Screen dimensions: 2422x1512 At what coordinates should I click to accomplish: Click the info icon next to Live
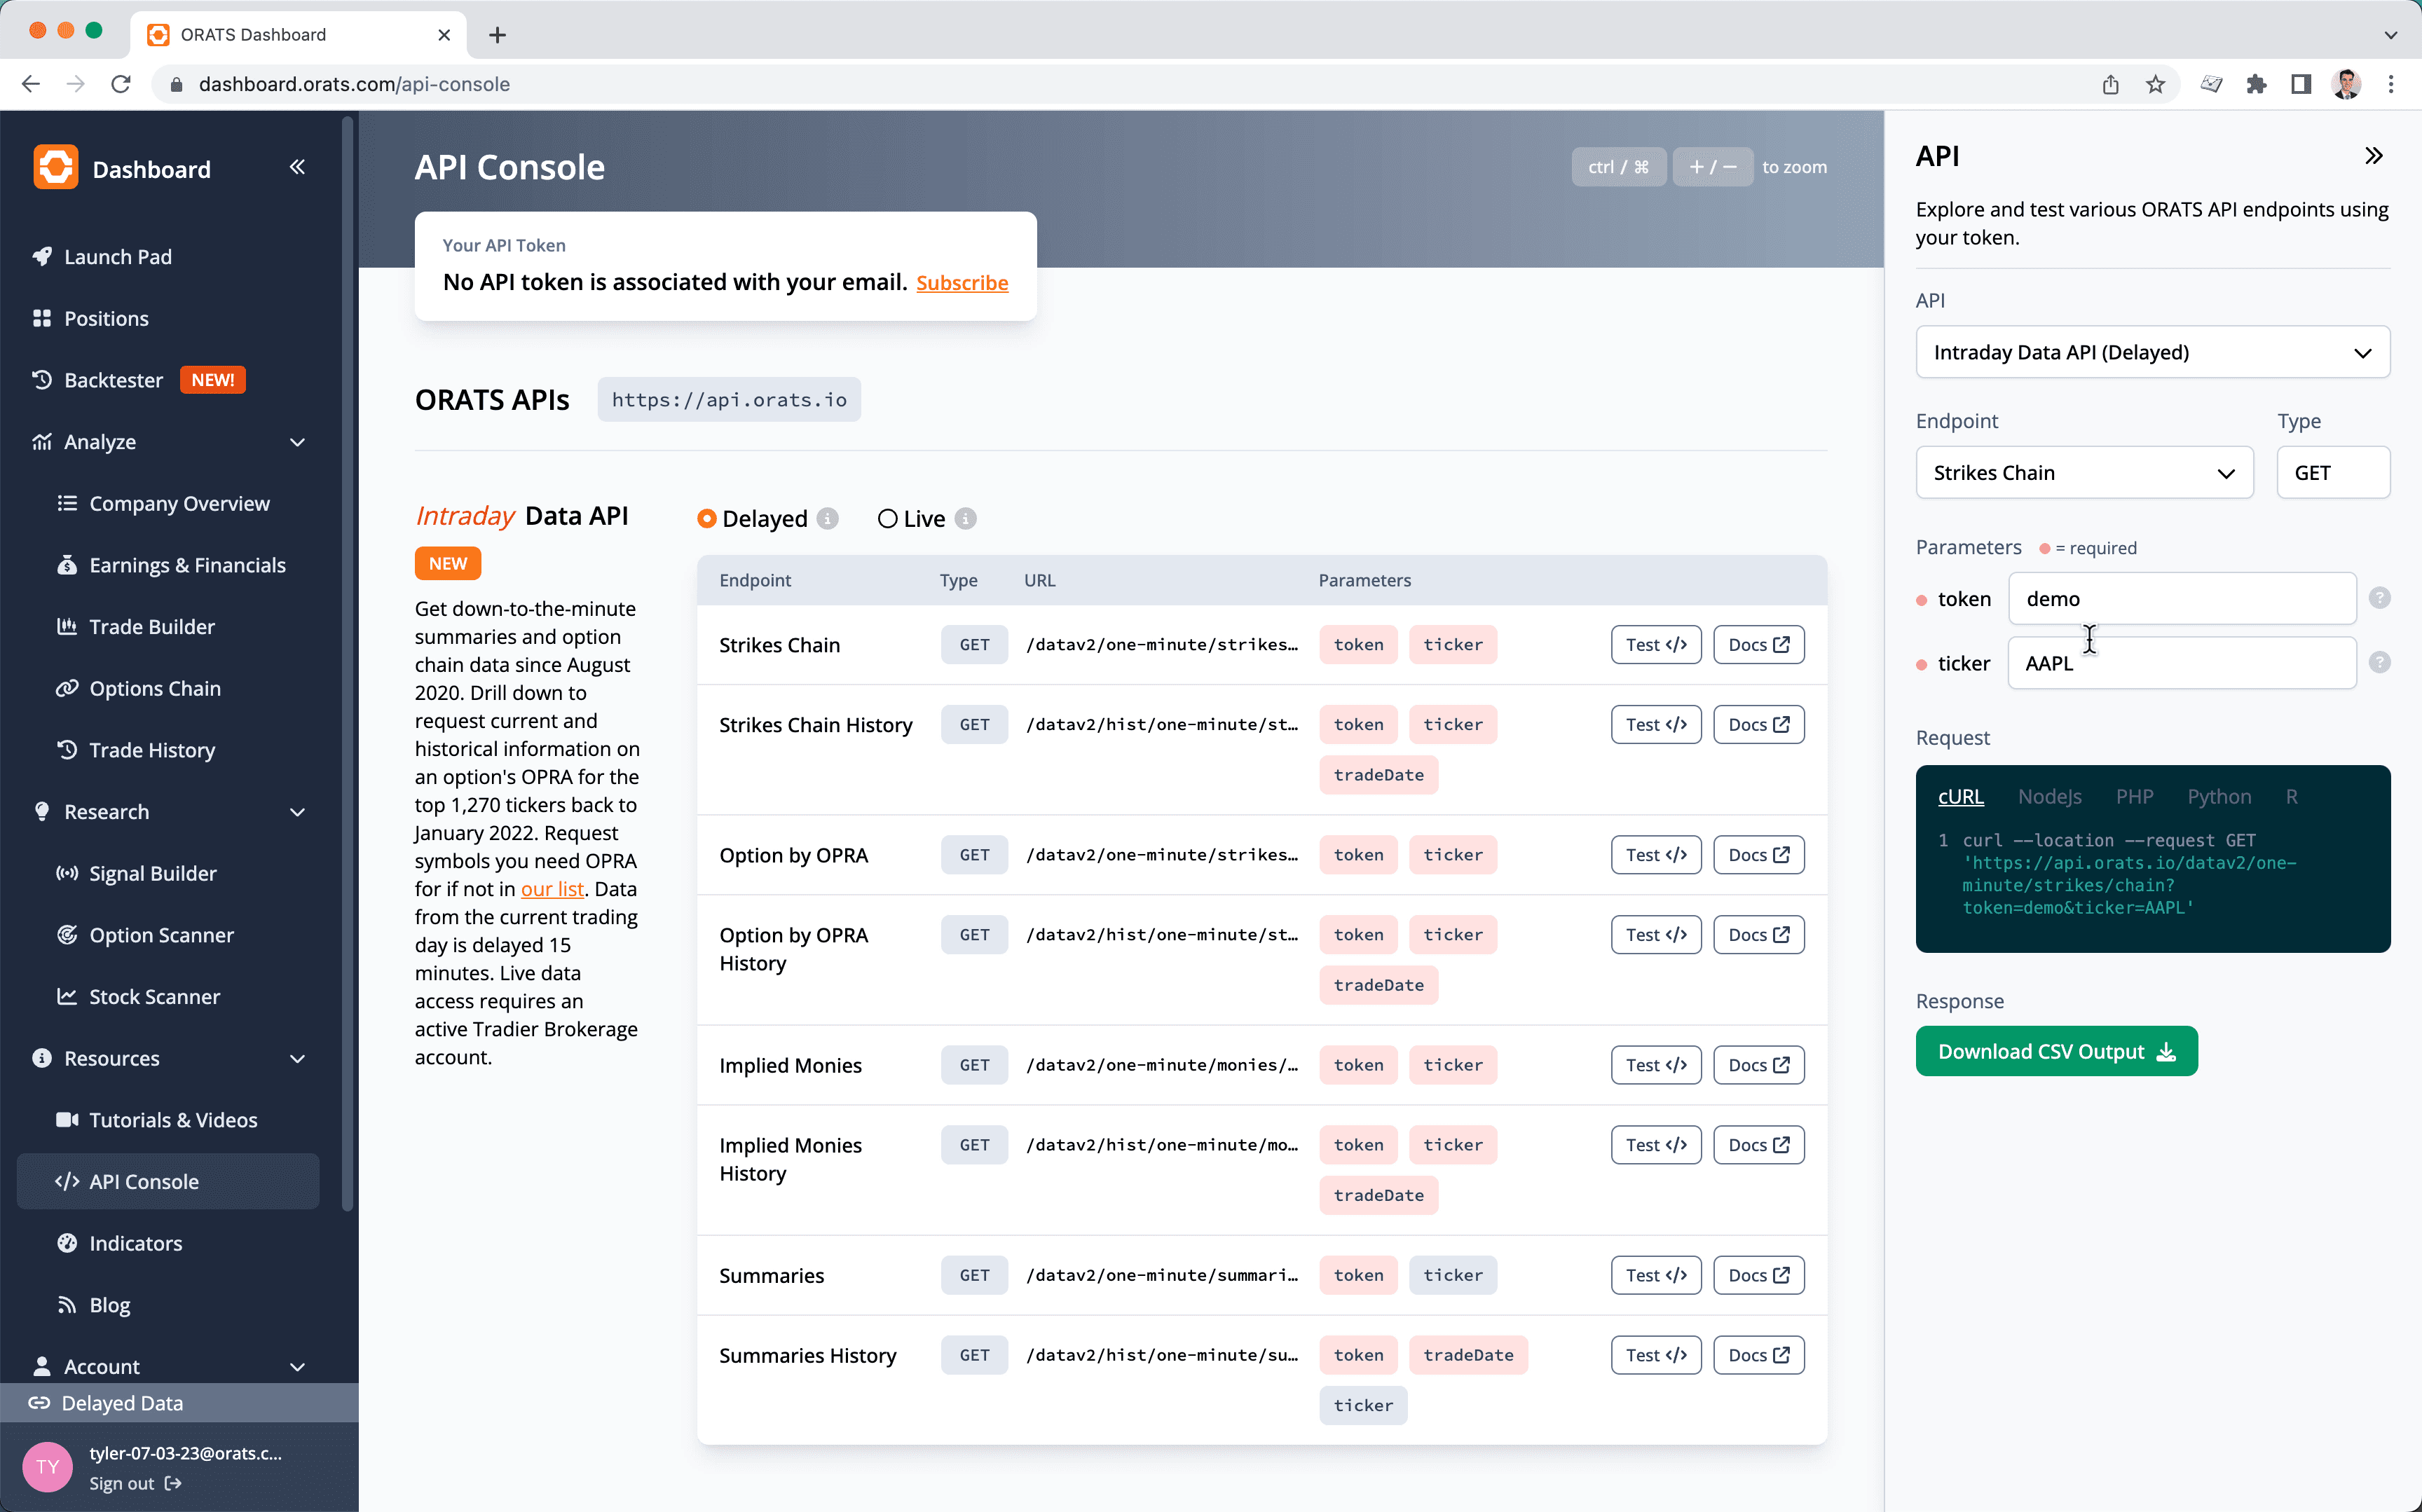click(x=965, y=518)
